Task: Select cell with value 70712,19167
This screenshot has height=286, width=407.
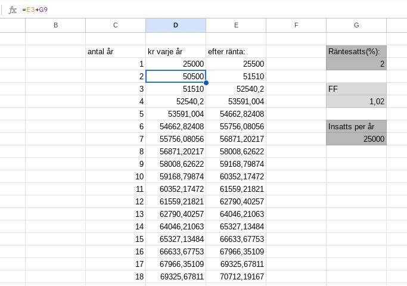Action: click(x=236, y=276)
